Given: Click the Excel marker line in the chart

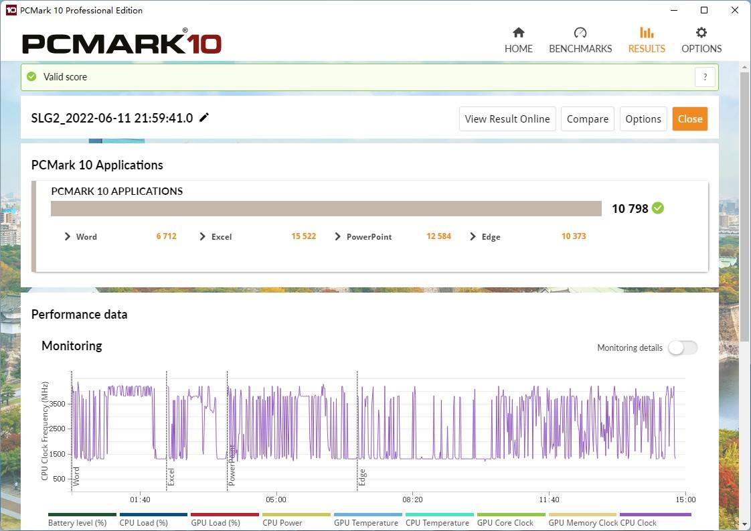Looking at the screenshot, I should [x=167, y=431].
